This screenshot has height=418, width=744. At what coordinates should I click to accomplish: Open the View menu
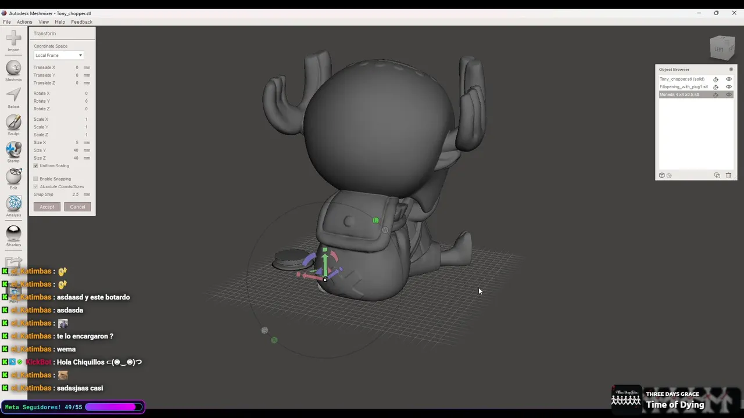click(44, 22)
